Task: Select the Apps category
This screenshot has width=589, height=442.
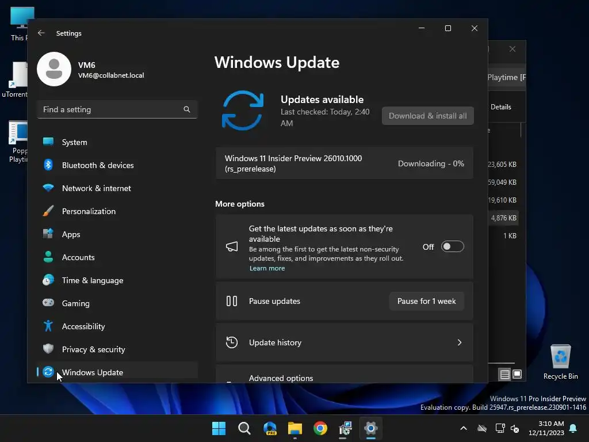Action: [117, 234]
